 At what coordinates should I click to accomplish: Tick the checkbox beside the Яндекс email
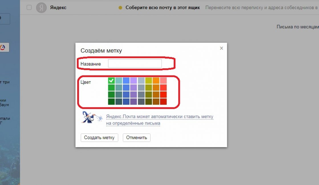point(29,7)
